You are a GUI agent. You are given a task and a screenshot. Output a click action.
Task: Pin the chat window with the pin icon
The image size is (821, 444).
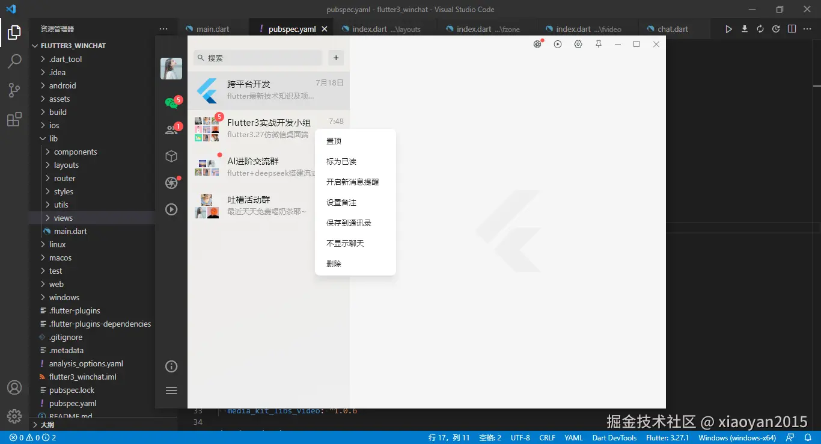(x=598, y=44)
